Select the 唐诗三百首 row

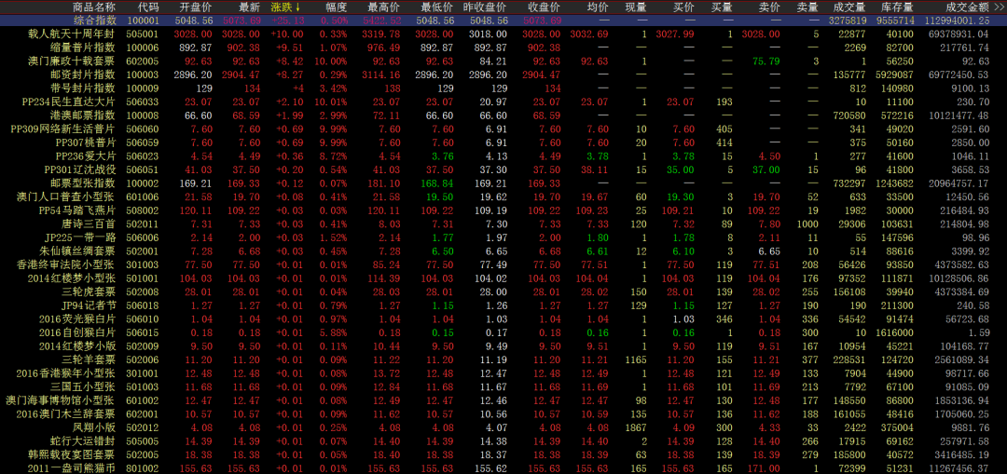point(504,223)
